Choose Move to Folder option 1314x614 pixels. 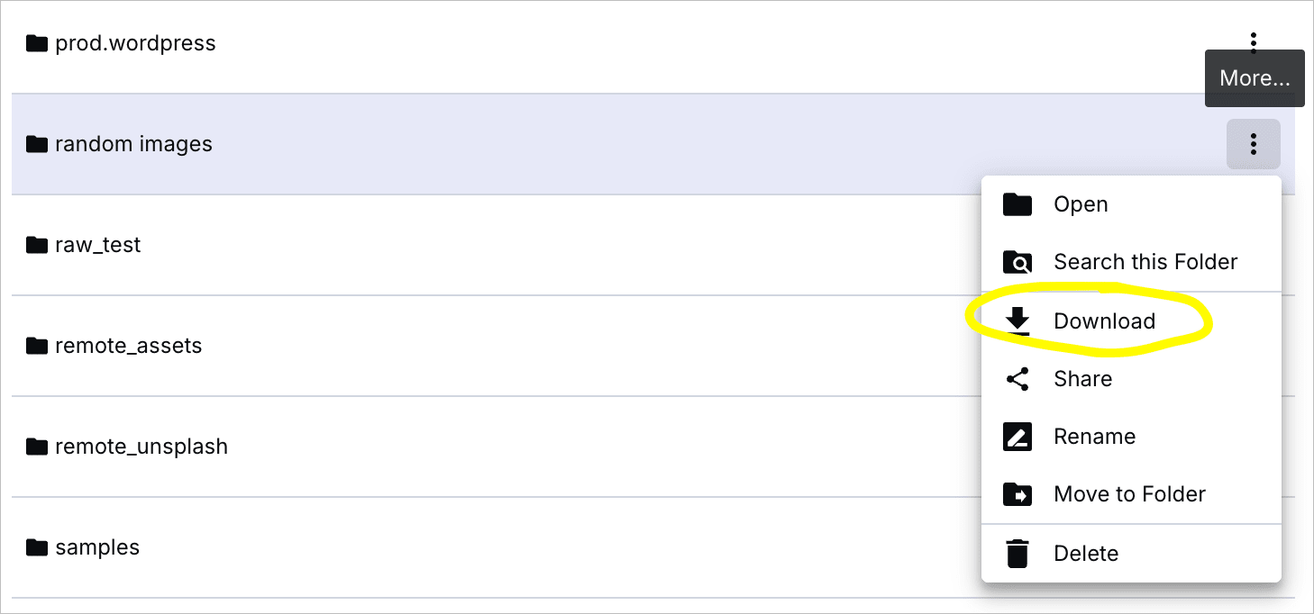(1129, 494)
